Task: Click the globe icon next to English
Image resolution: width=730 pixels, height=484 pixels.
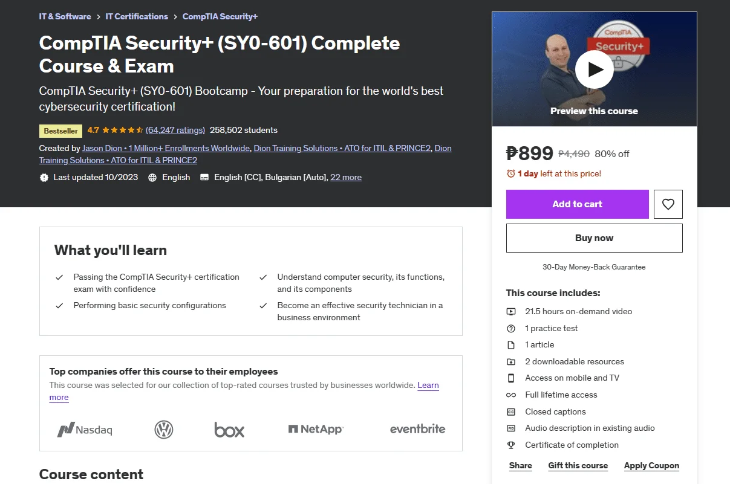Action: 152,178
